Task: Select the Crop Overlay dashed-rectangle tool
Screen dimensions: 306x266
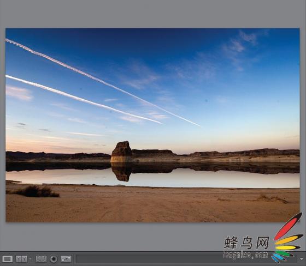Action: click(x=41, y=259)
